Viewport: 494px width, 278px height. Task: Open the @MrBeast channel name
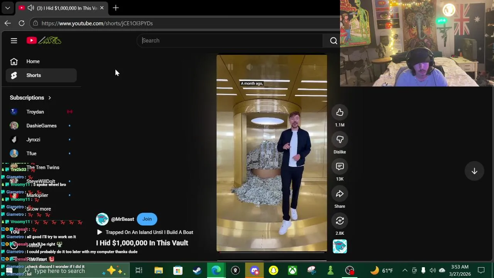pos(122,219)
